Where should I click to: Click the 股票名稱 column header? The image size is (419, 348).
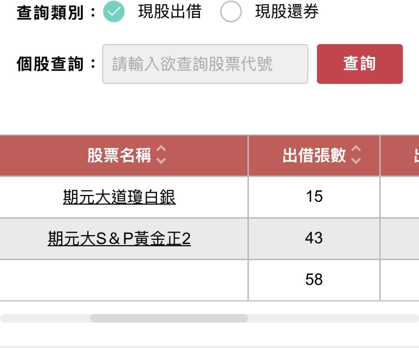point(119,156)
